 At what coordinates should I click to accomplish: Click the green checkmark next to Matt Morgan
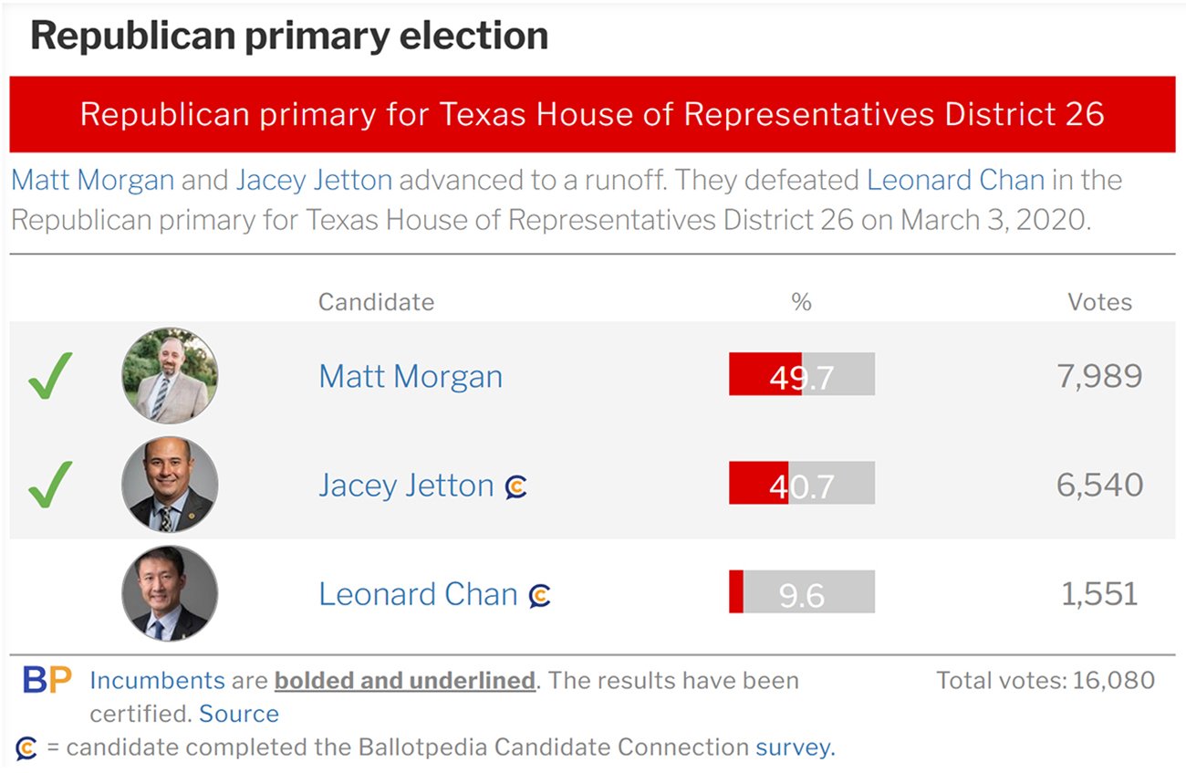(50, 376)
